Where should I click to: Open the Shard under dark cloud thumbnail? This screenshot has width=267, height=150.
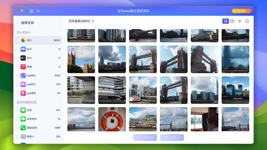(x=112, y=59)
